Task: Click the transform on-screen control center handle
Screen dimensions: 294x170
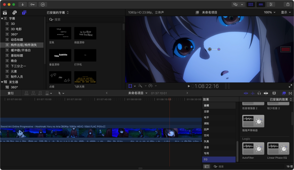Action: click(210, 49)
